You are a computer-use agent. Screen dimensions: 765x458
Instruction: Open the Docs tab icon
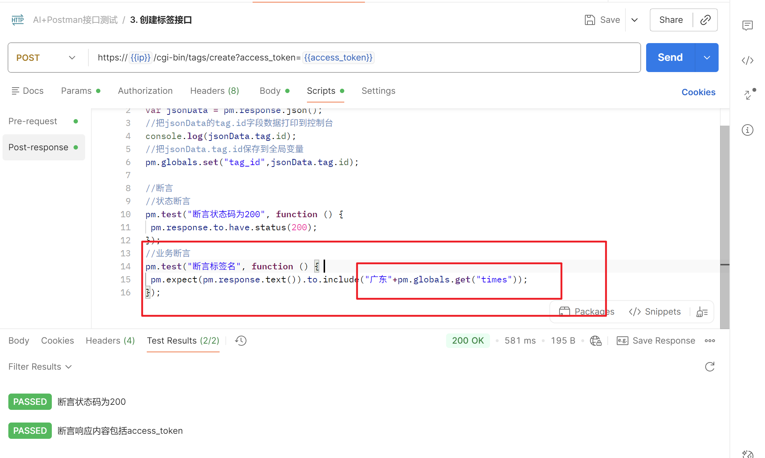pos(15,91)
